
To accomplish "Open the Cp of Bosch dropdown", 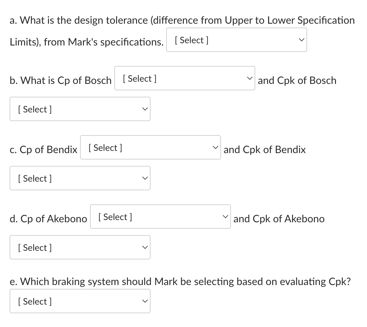I will 184,78.
